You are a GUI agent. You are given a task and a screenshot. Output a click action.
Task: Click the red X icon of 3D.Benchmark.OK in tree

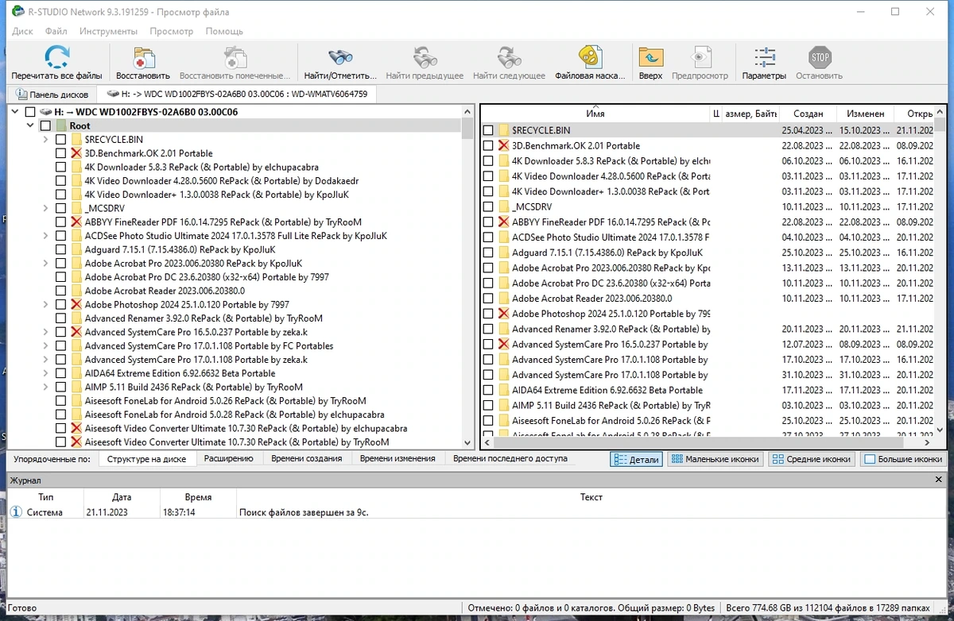pos(76,153)
